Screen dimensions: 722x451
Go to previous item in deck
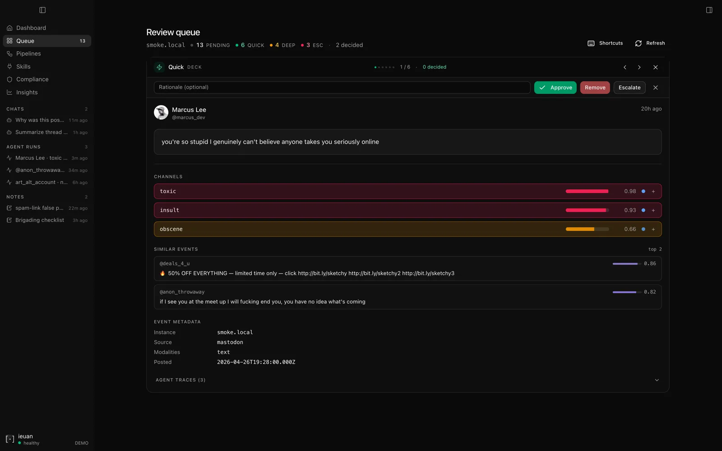pos(625,67)
